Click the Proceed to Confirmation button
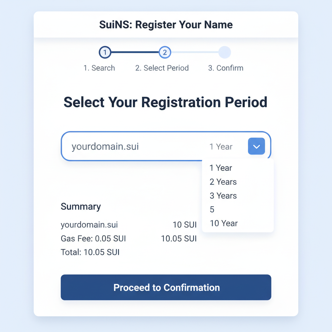Screen dimensions: 332x332 click(166, 287)
